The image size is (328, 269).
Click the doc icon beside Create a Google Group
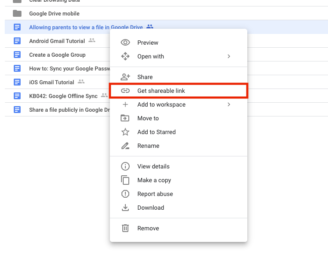click(17, 55)
